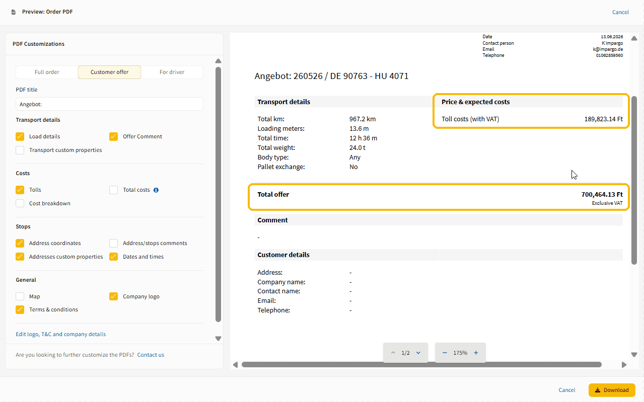Click the 1/2 page indicator
Screen dimensions: 644x402
pos(405,353)
